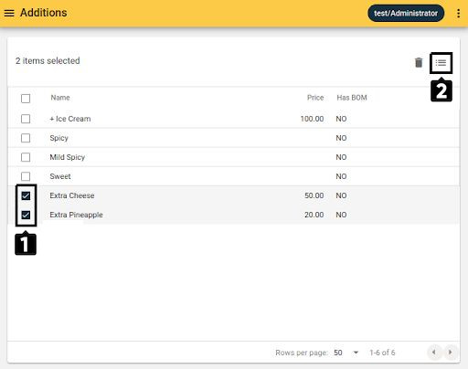Sort by the Price column header
Screen dimensions: 468x369
[x=315, y=98]
